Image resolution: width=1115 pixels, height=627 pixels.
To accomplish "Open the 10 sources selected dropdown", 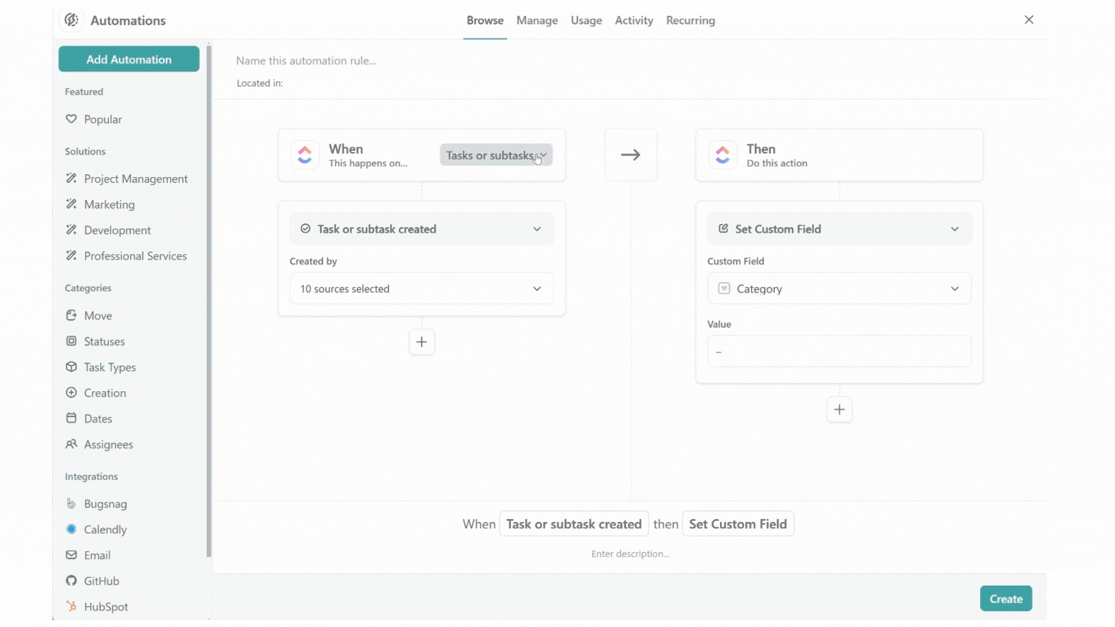I will click(x=422, y=289).
